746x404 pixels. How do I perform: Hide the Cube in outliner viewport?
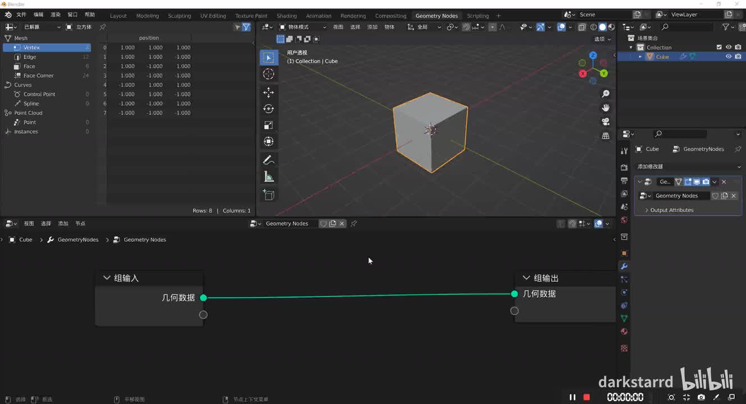click(729, 57)
